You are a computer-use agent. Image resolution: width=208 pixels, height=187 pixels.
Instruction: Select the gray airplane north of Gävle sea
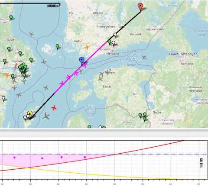[32, 34]
